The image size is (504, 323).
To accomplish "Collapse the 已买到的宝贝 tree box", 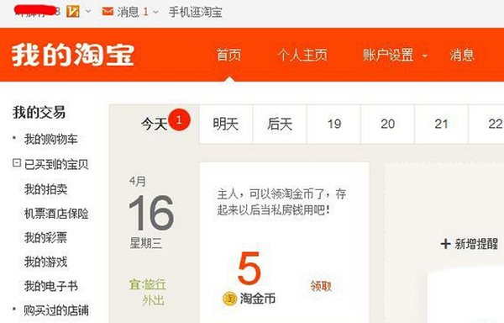I will tap(17, 163).
